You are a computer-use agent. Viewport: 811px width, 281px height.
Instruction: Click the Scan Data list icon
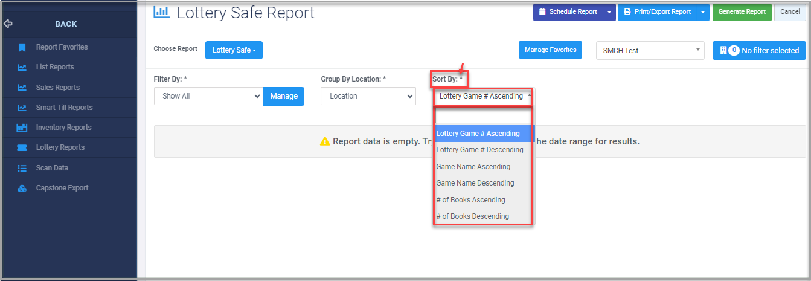[22, 168]
